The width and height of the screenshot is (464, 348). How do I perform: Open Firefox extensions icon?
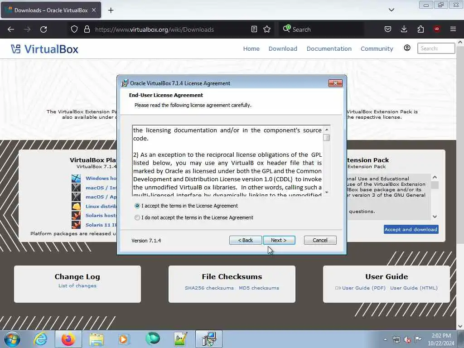pos(420,29)
